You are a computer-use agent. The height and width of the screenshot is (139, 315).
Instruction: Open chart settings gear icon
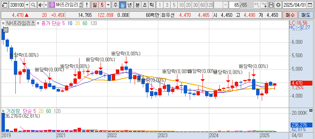click(278, 5)
